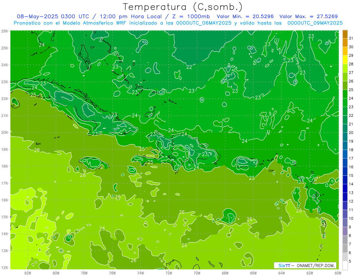Click the "26N" latitude axis label

[x=4, y=31]
